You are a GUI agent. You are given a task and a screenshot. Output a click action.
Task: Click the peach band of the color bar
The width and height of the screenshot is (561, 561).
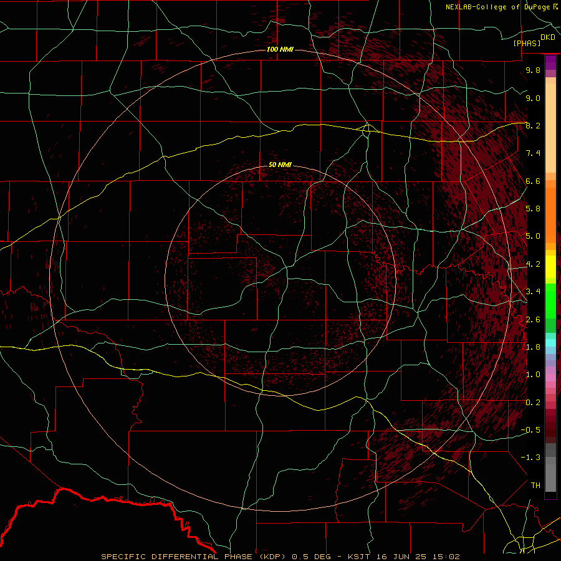pyautogui.click(x=550, y=125)
